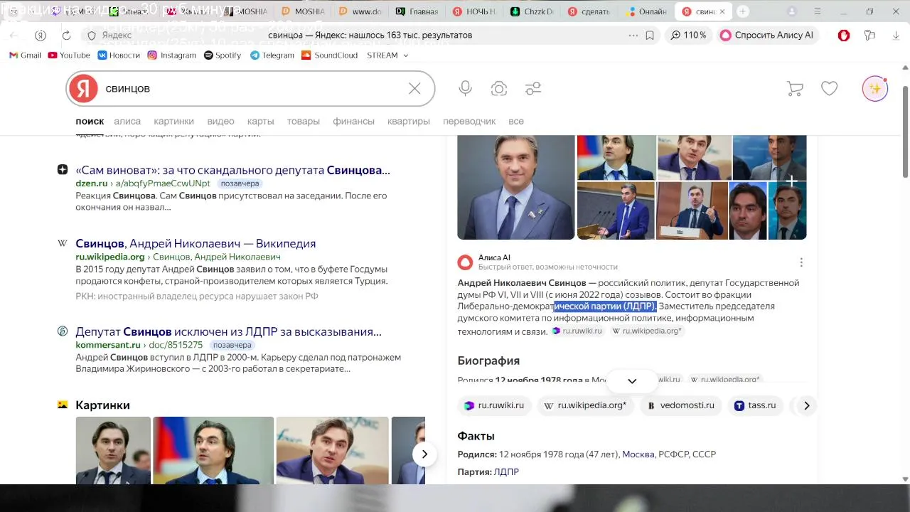
Task: Show more source chips with right arrow
Action: coord(806,405)
